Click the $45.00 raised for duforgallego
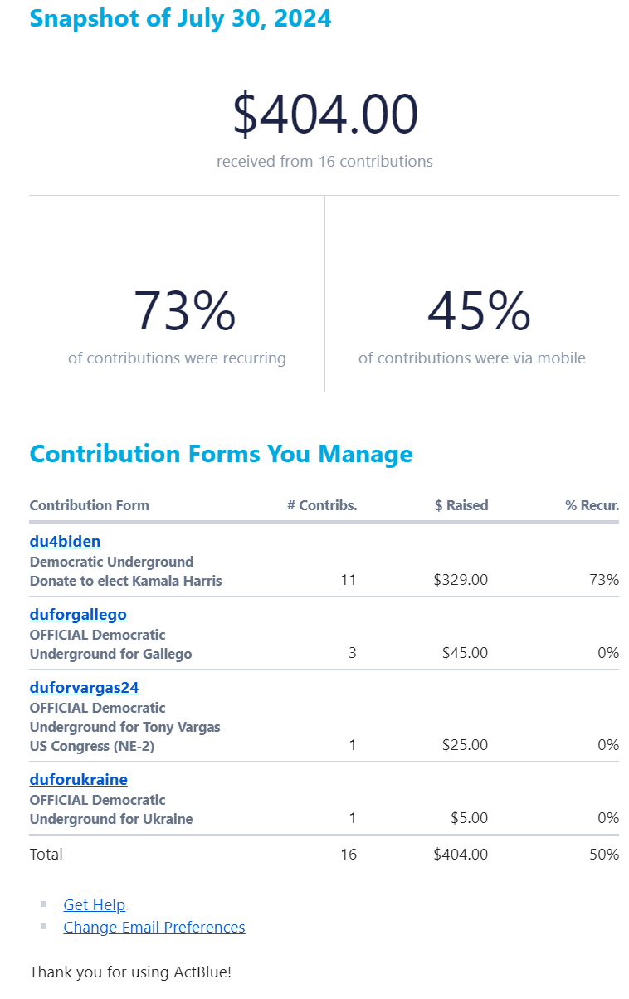This screenshot has height=999, width=629. point(465,653)
